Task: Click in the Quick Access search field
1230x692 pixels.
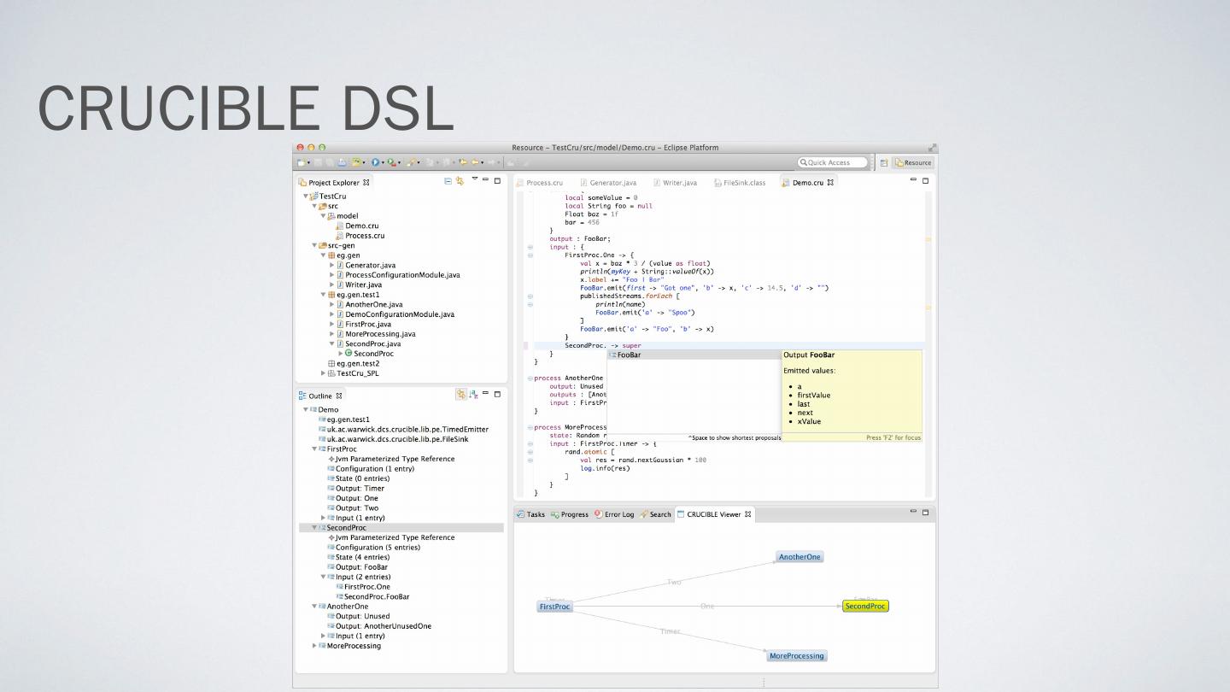Action: click(x=832, y=162)
